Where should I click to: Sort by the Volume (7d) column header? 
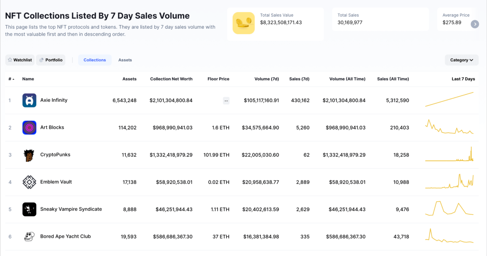point(267,79)
